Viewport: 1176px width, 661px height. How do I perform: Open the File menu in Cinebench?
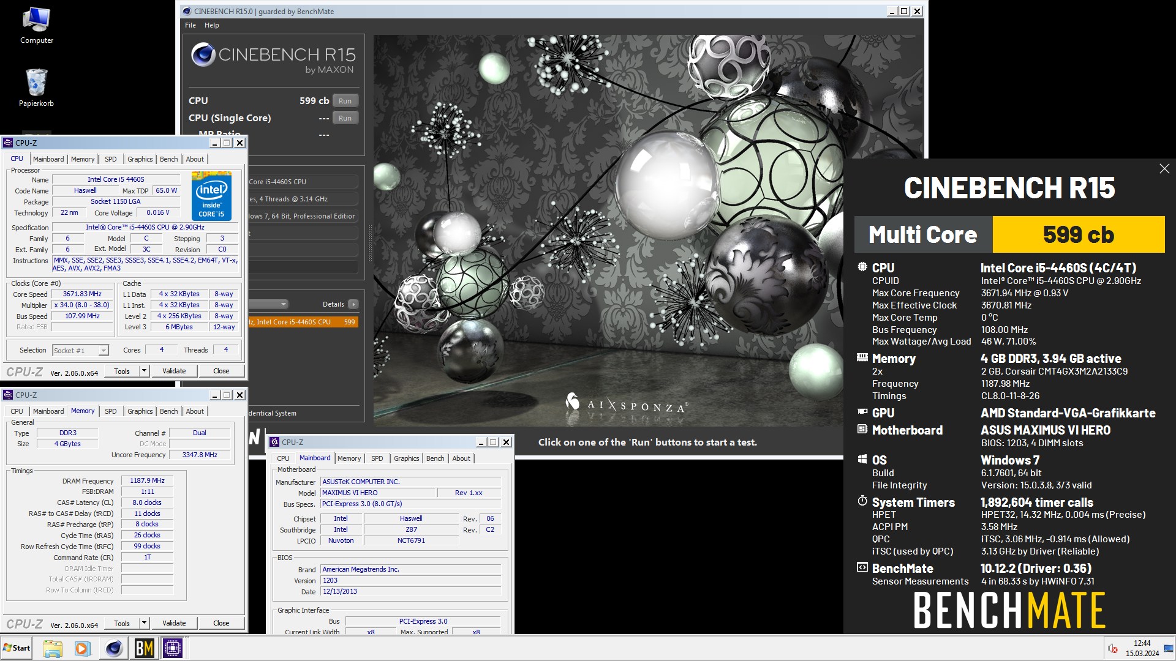[190, 25]
